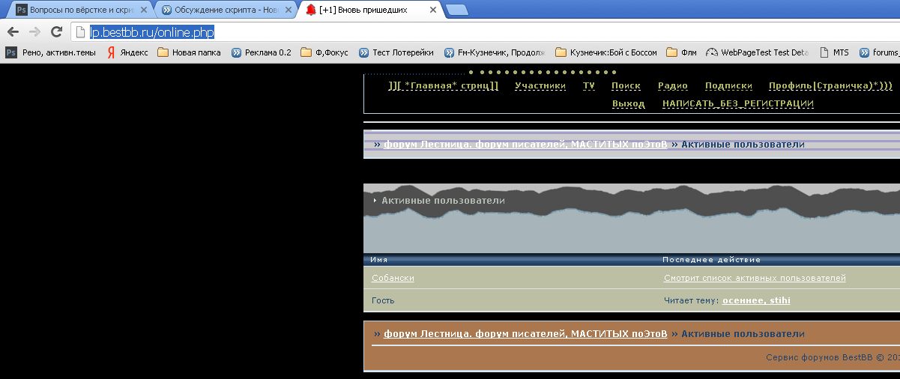Open the 'Поиск' search link
This screenshot has width=900, height=379.
pos(626,86)
